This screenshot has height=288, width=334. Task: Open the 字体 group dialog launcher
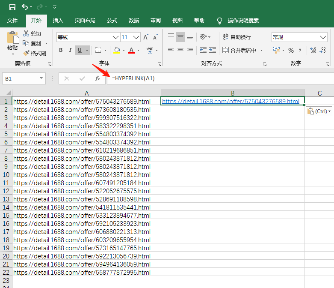(160, 64)
